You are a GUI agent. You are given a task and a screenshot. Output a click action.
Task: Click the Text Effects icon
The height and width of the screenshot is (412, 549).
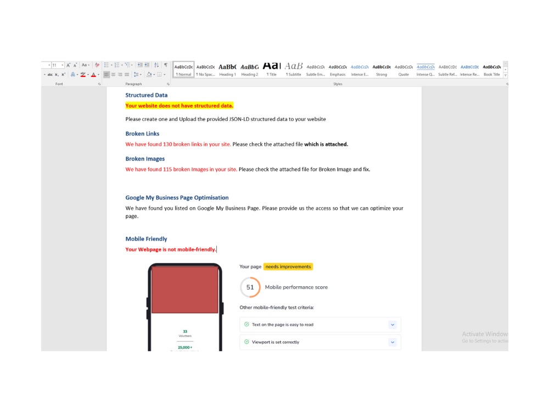73,75
